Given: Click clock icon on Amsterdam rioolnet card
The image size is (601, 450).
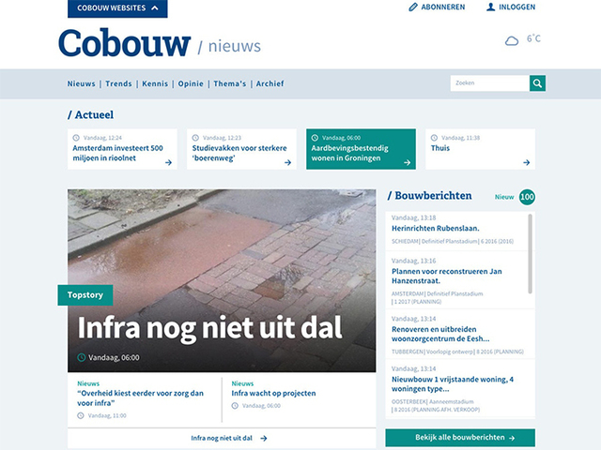Looking at the screenshot, I should click(x=76, y=138).
